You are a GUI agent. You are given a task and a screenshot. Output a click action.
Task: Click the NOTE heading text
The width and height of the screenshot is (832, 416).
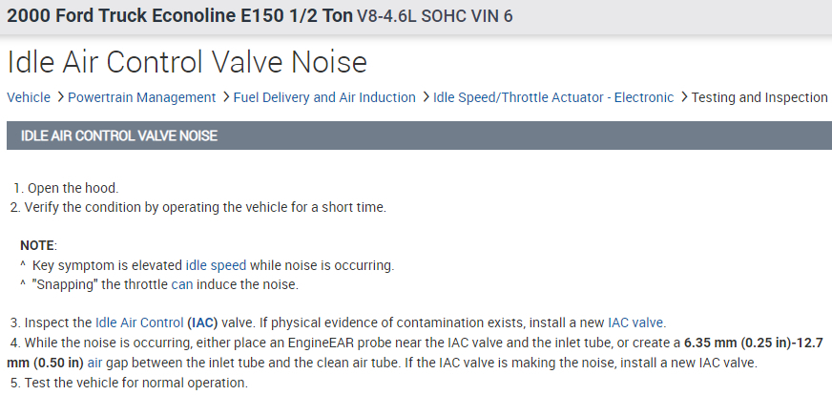38,245
